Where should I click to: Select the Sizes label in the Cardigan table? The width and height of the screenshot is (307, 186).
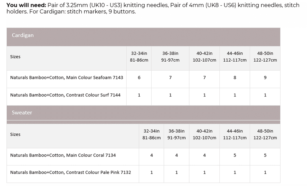click(x=15, y=57)
